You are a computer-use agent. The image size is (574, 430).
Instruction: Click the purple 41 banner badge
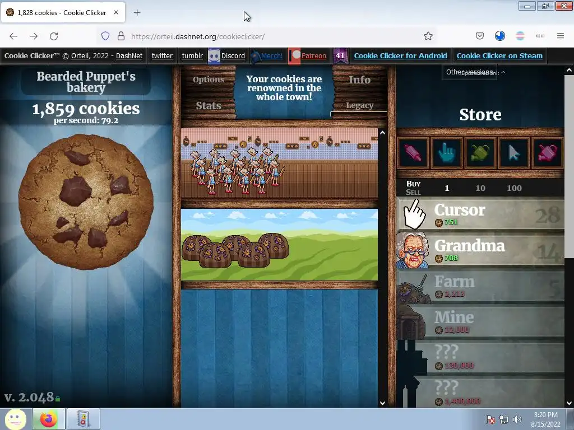[x=340, y=56]
